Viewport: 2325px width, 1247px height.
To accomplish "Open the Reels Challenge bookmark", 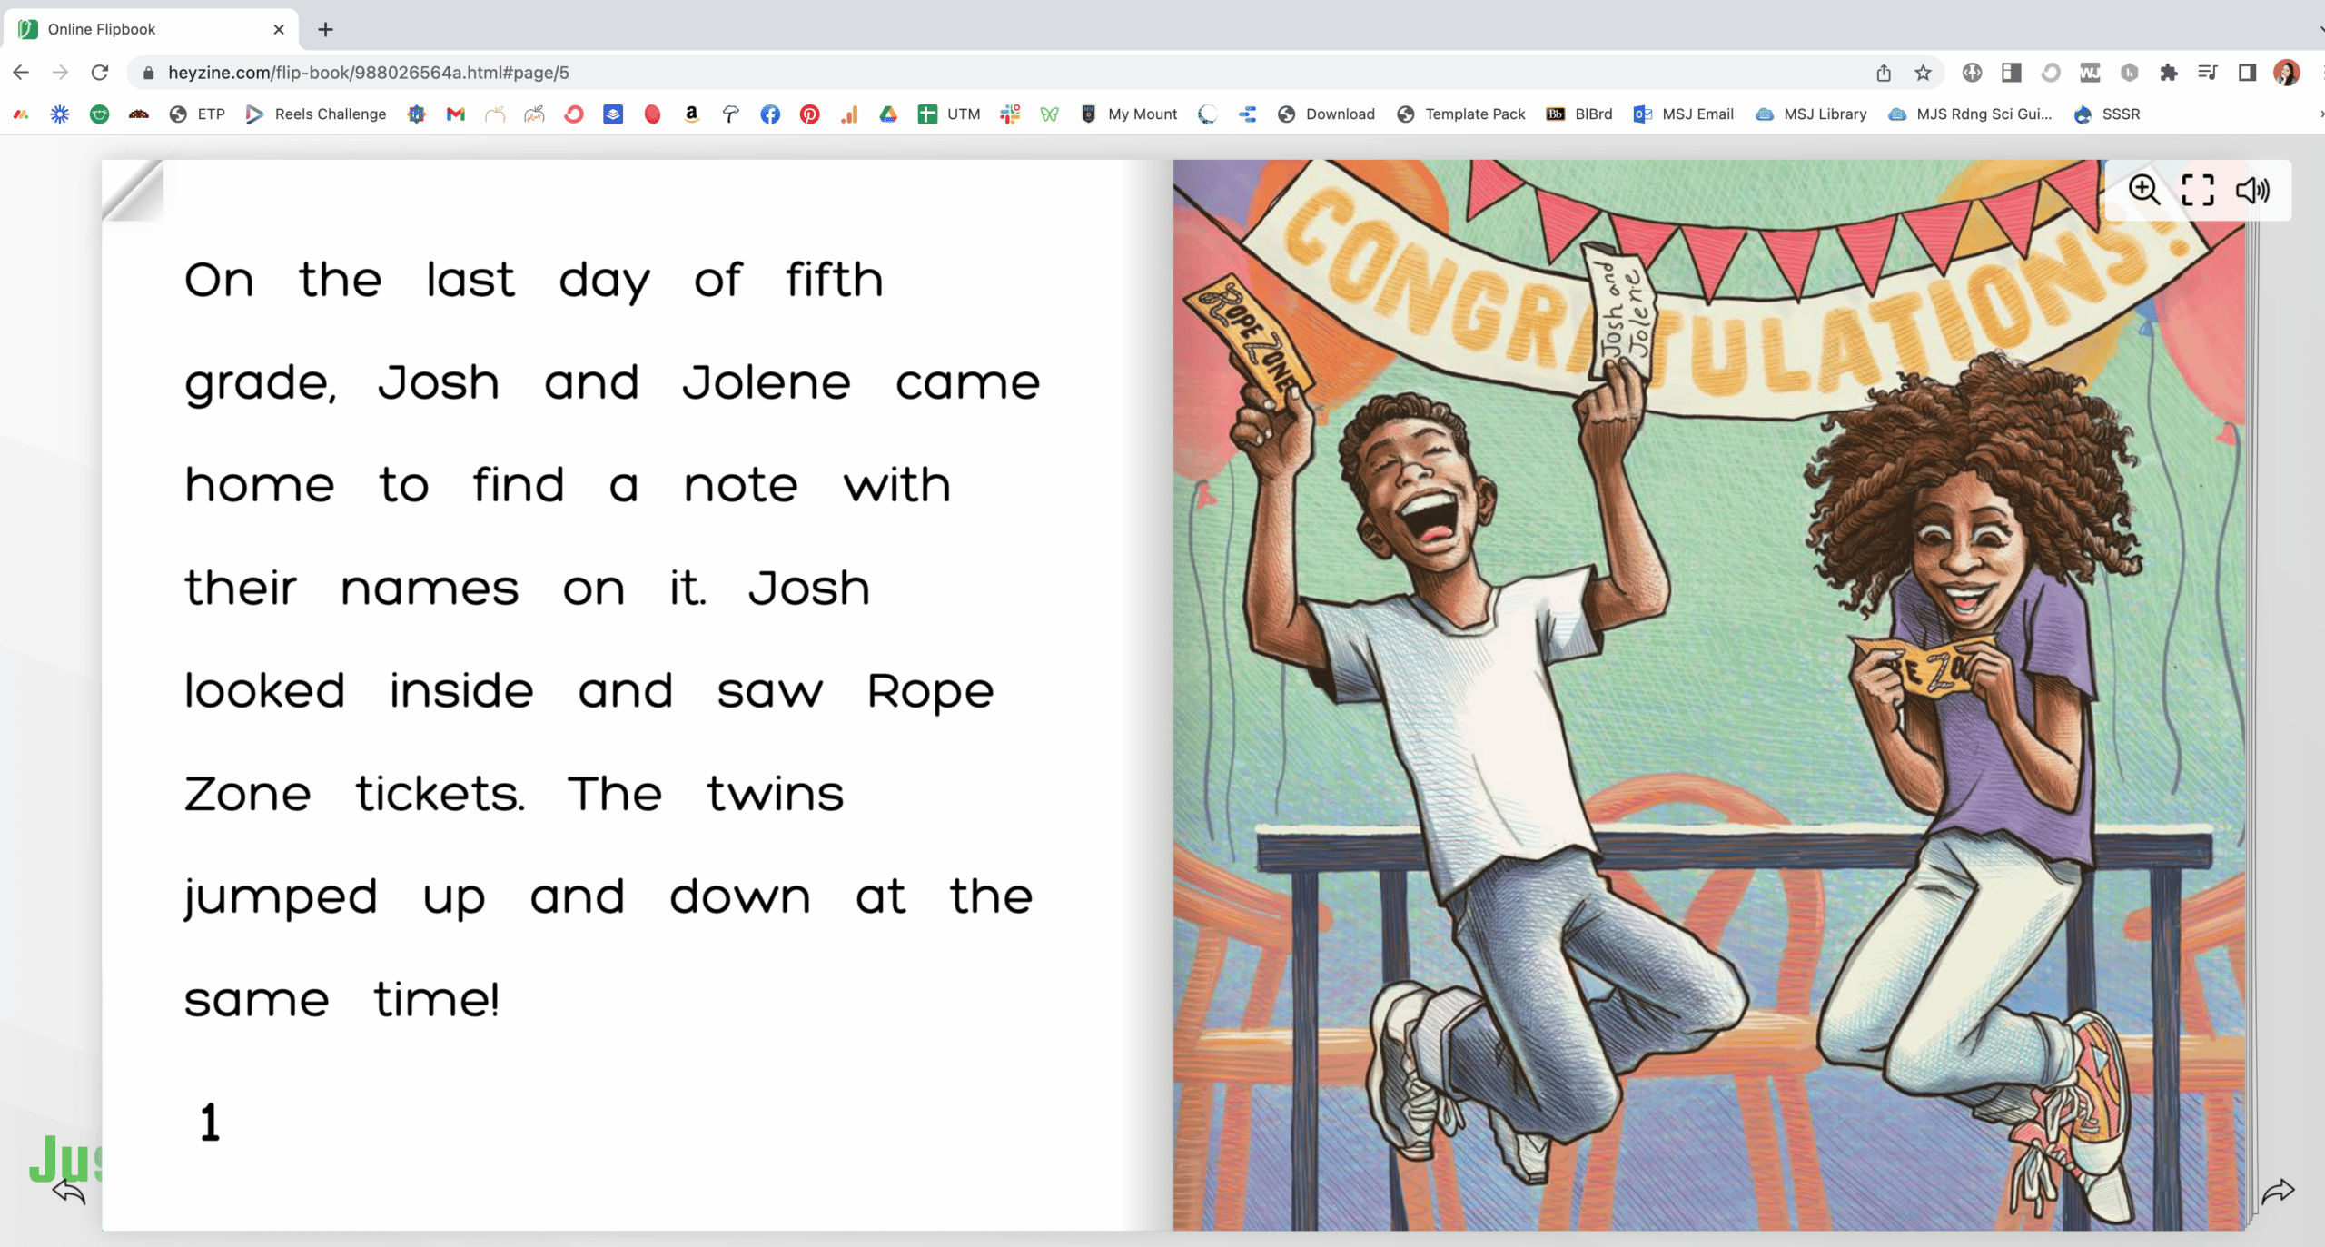I will click(x=316, y=114).
